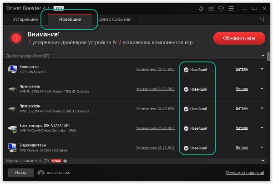
Task: Click the Компьютер device icon
Action: tap(13, 69)
